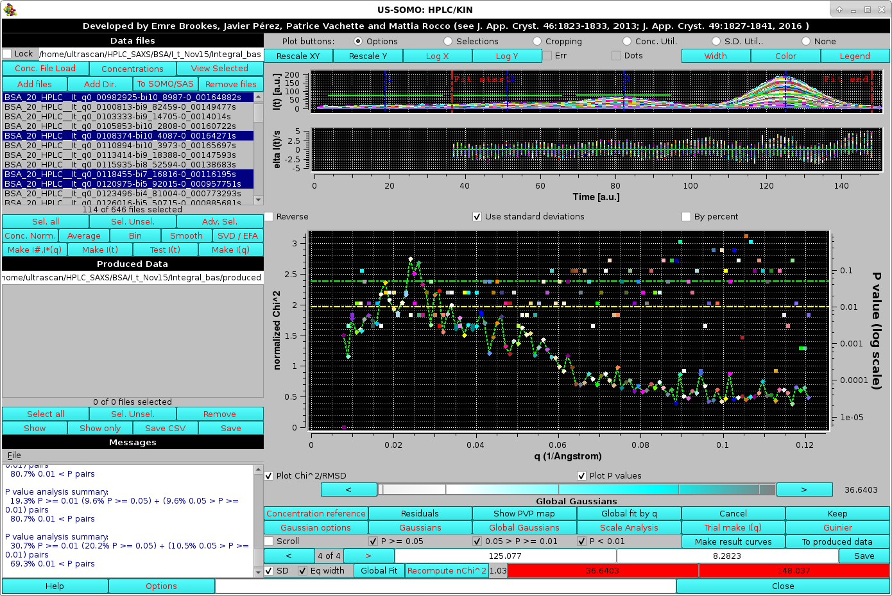Click Make I(t) to generate curves

click(99, 250)
